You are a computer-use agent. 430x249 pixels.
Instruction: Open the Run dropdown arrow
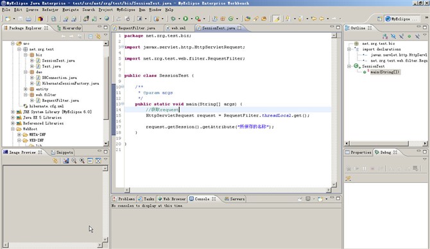191,19
